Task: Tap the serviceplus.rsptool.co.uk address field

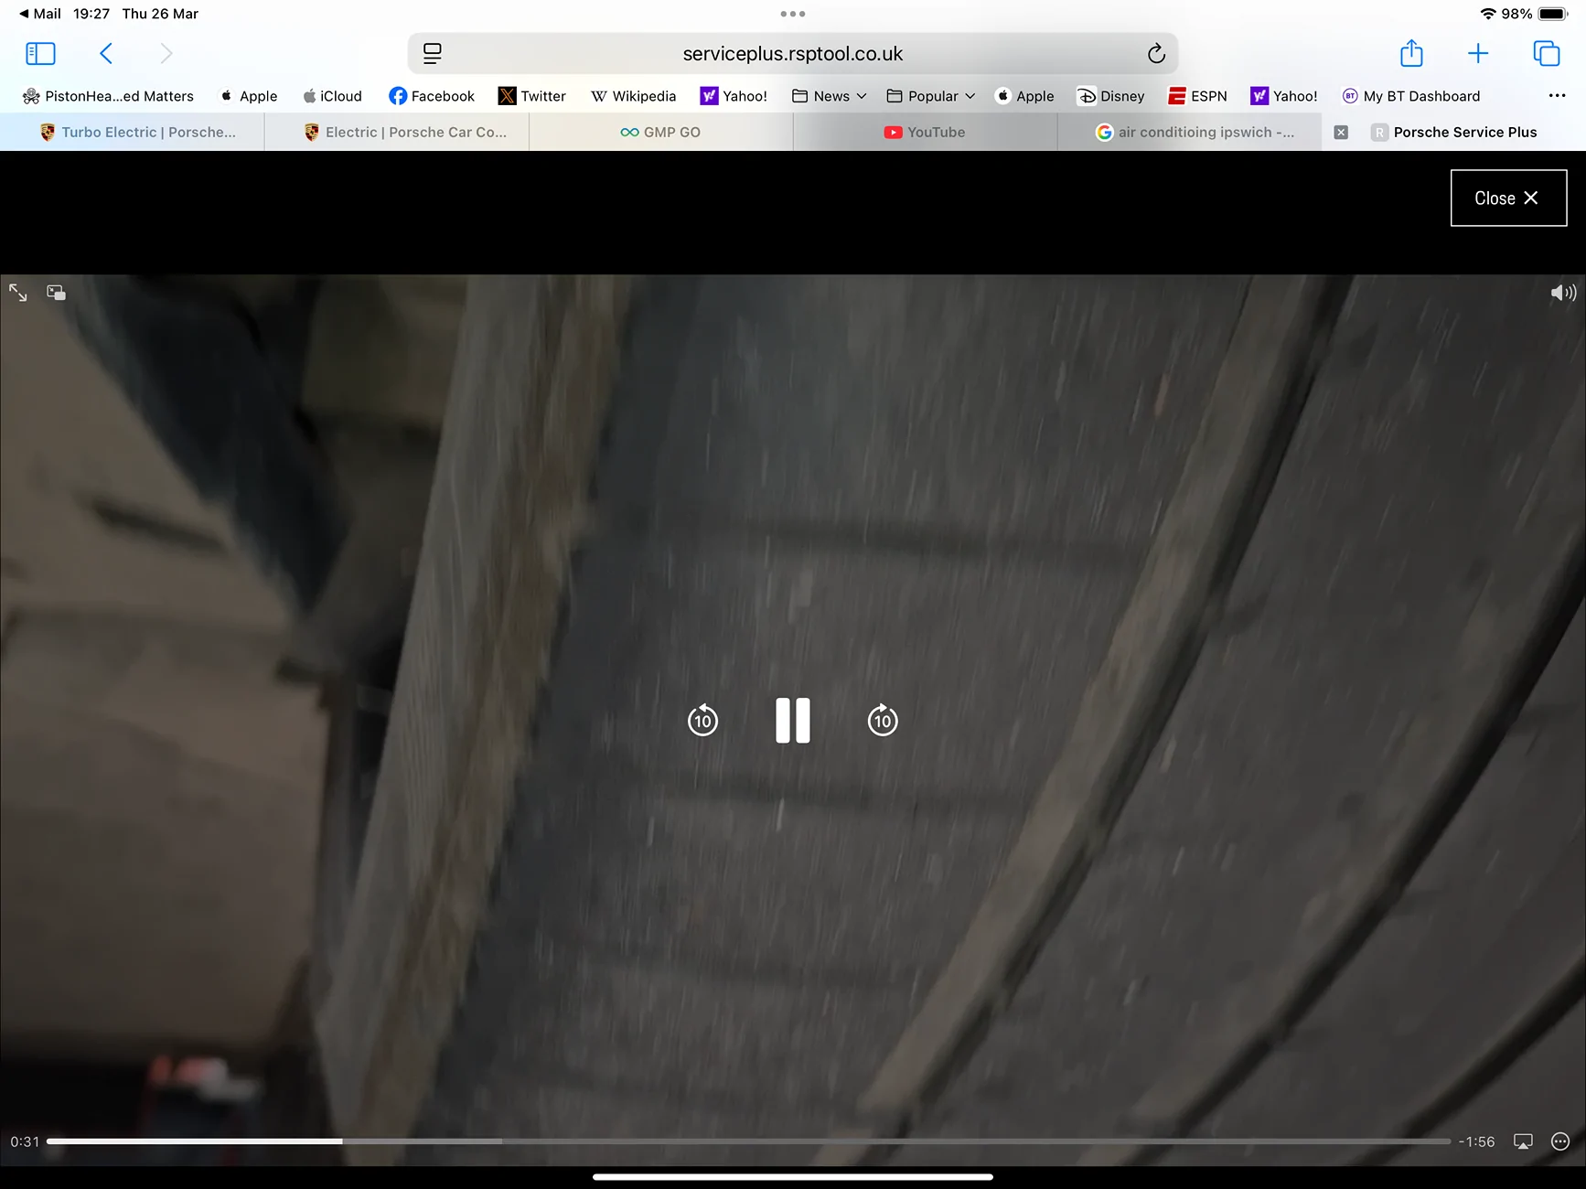Action: tap(792, 54)
